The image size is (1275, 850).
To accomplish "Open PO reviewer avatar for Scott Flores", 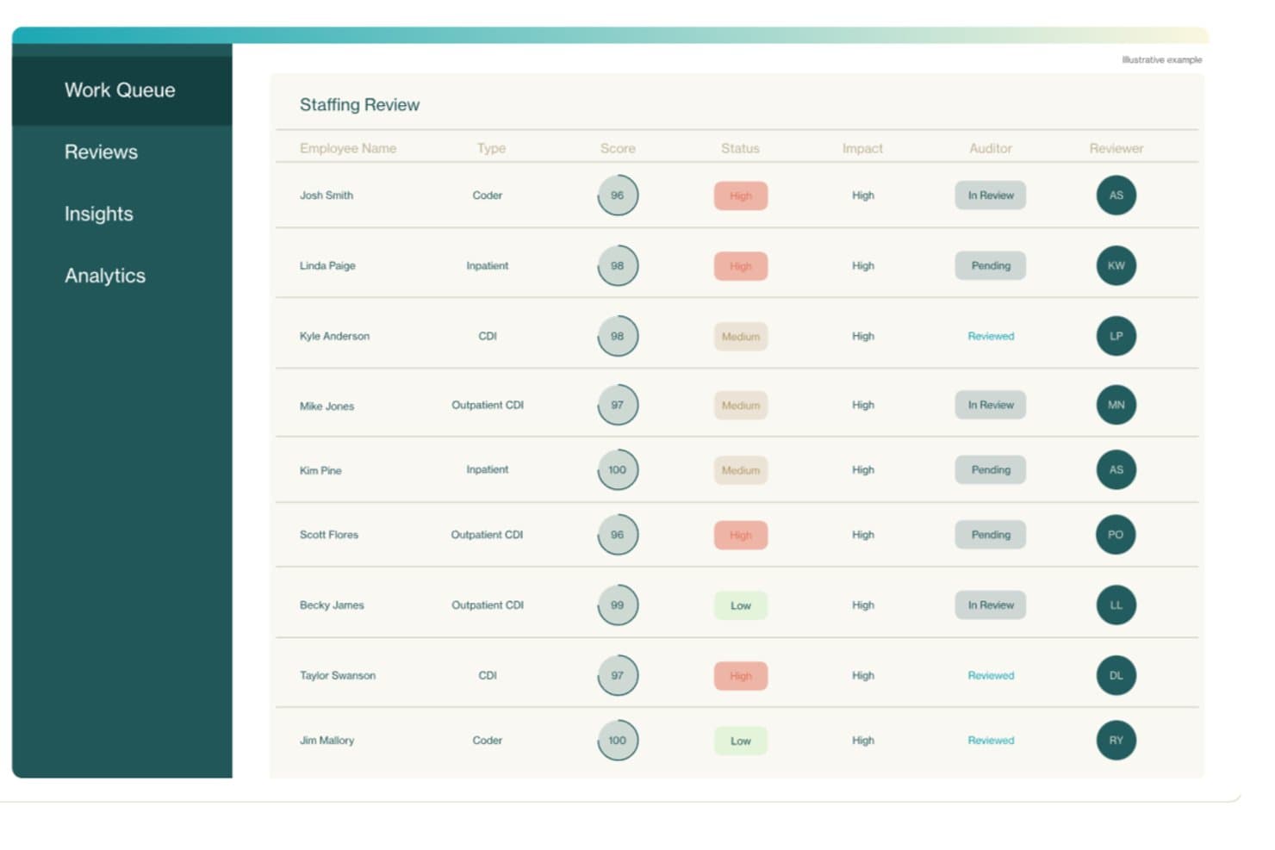I will 1116,535.
